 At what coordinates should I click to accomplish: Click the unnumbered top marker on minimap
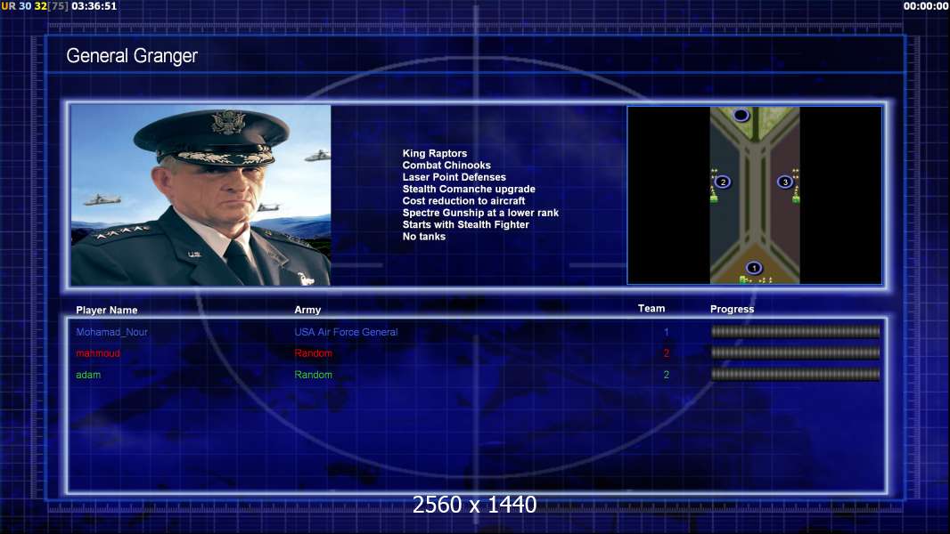pyautogui.click(x=741, y=115)
